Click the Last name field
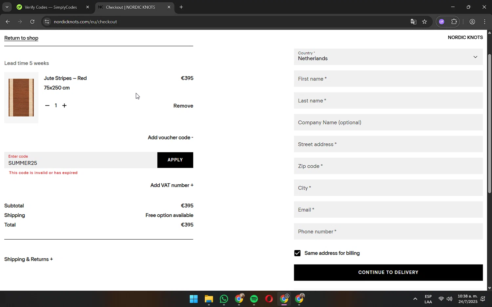Image resolution: width=492 pixels, height=307 pixels. pos(388,100)
